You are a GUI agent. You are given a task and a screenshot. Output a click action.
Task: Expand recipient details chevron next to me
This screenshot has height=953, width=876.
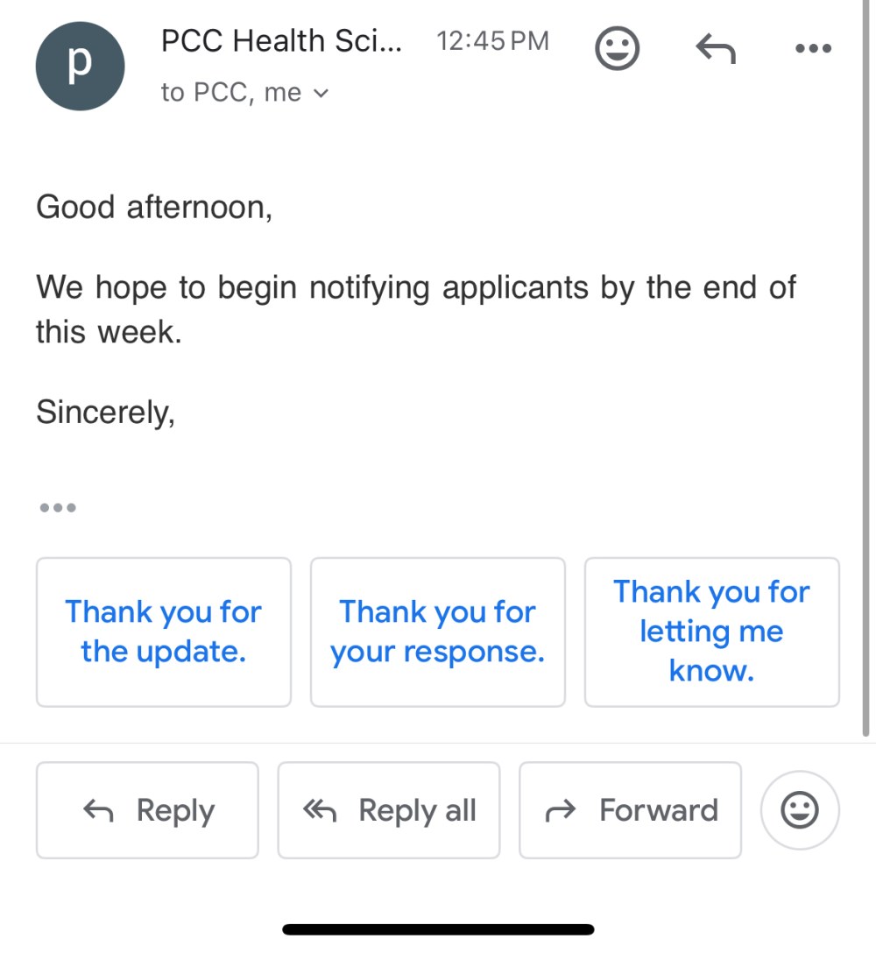tap(321, 93)
